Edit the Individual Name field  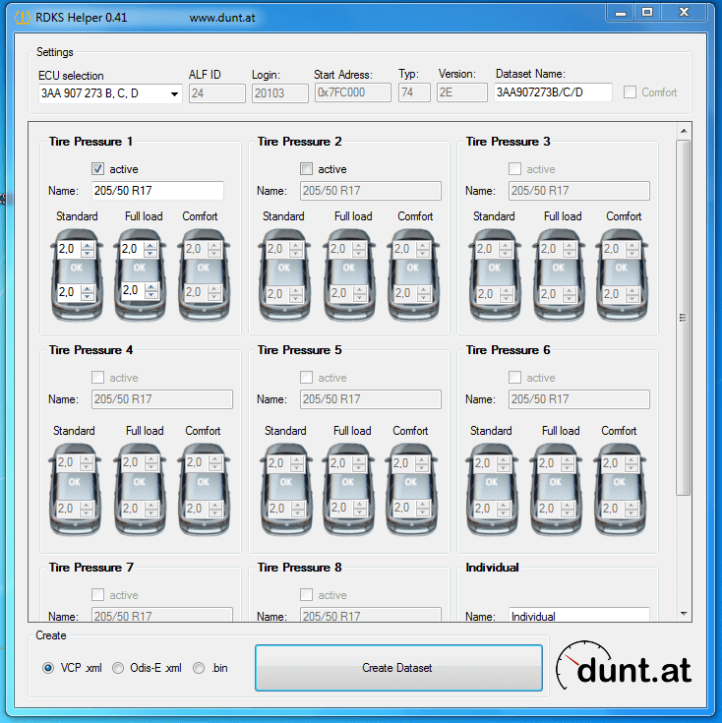[x=579, y=615]
